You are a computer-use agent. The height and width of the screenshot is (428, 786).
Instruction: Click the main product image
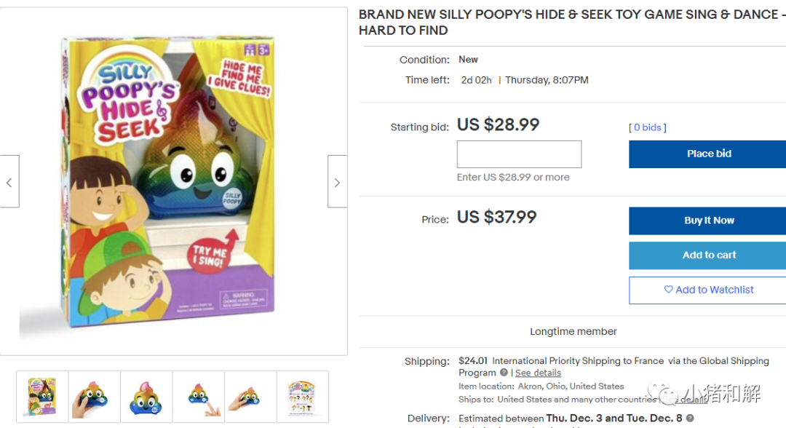point(173,182)
